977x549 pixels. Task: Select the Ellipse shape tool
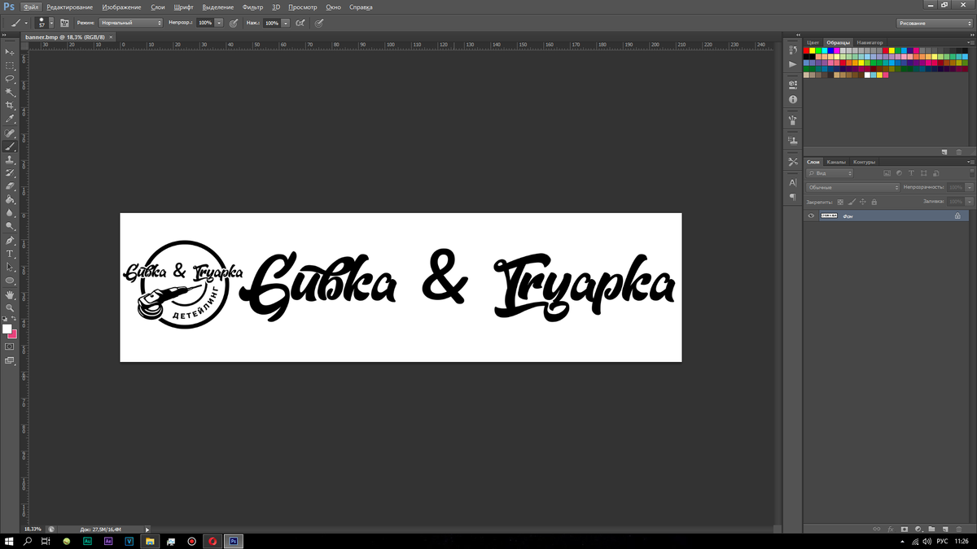point(11,280)
